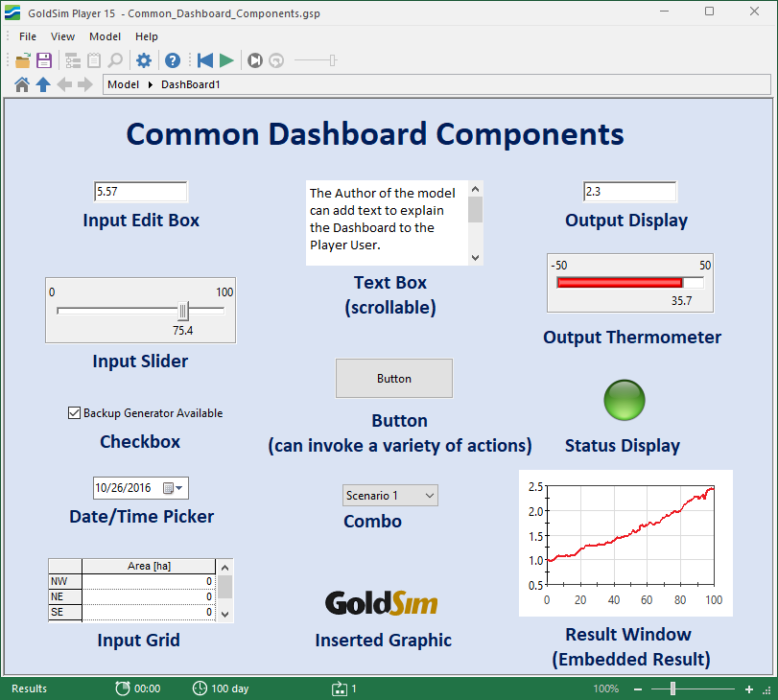
Task: Click the red Output Thermometer bar
Action: click(x=620, y=283)
